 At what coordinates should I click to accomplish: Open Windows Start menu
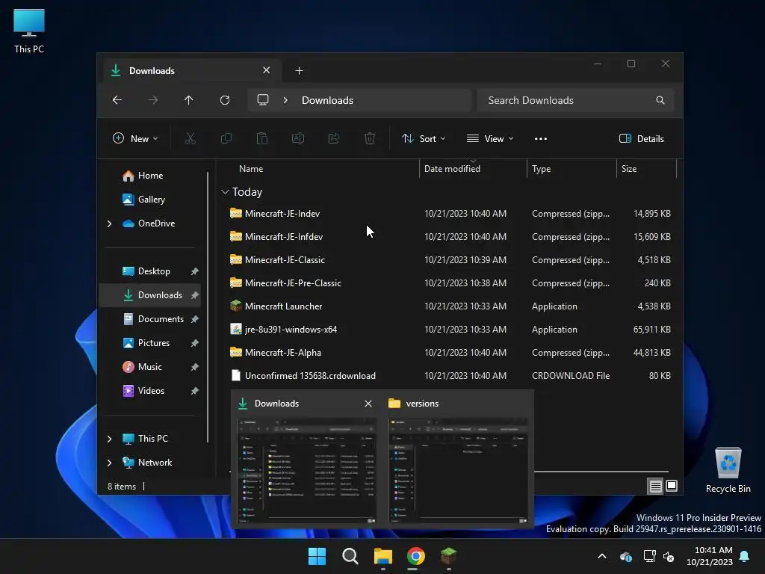[x=317, y=556]
